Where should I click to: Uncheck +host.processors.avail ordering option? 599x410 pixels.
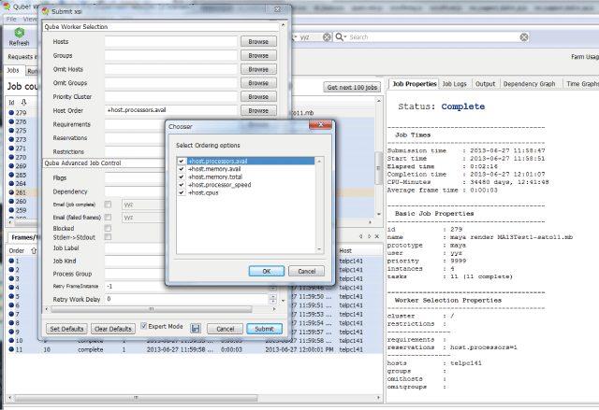pos(182,161)
